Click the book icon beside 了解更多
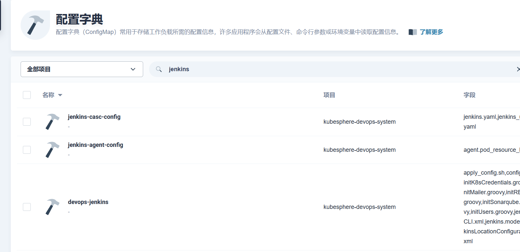The height and width of the screenshot is (252, 520). [412, 32]
